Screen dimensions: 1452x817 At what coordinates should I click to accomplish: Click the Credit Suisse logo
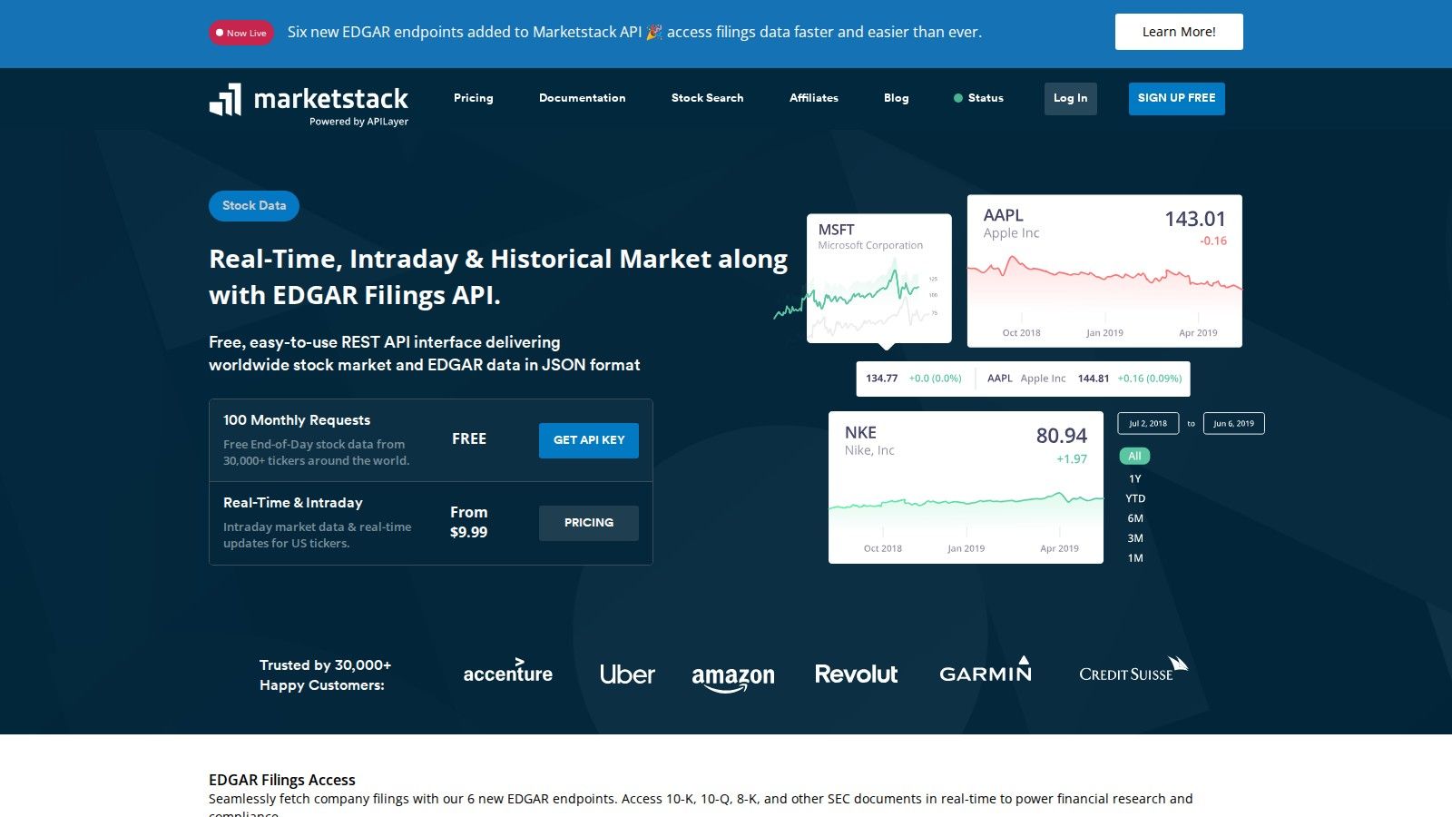point(1133,669)
